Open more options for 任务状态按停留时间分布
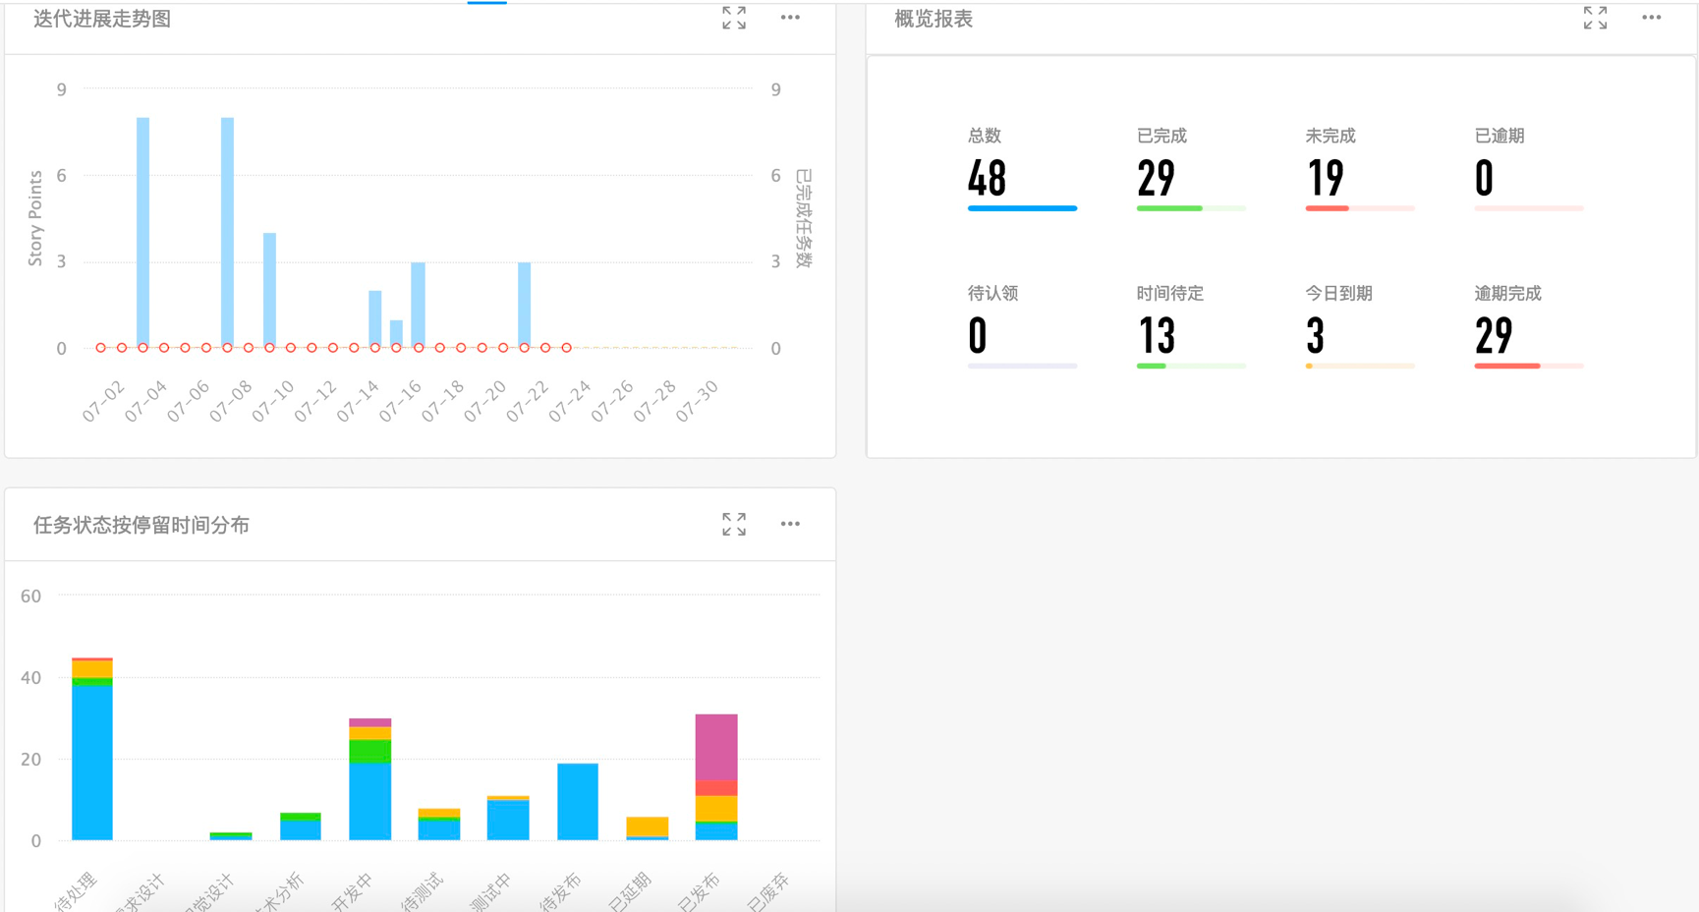 790,524
